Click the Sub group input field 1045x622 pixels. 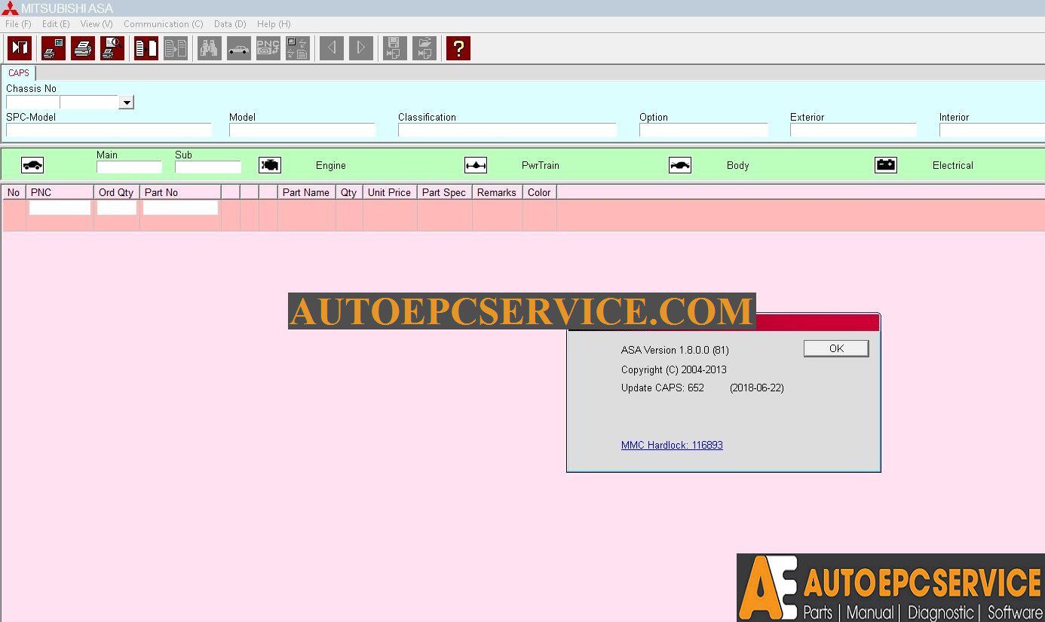(x=208, y=167)
